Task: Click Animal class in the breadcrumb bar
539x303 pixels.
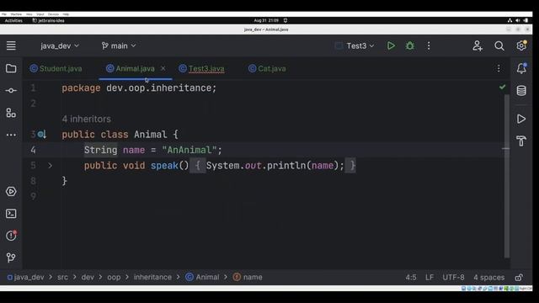Action: coord(202,277)
